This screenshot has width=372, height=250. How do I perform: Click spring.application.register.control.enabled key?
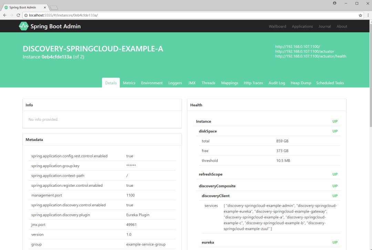tap(67, 185)
